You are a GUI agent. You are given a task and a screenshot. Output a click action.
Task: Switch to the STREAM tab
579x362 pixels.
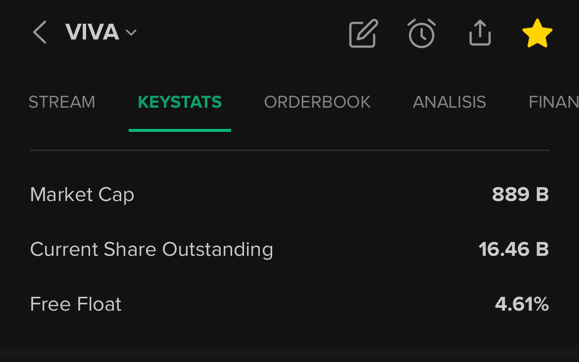pos(62,102)
